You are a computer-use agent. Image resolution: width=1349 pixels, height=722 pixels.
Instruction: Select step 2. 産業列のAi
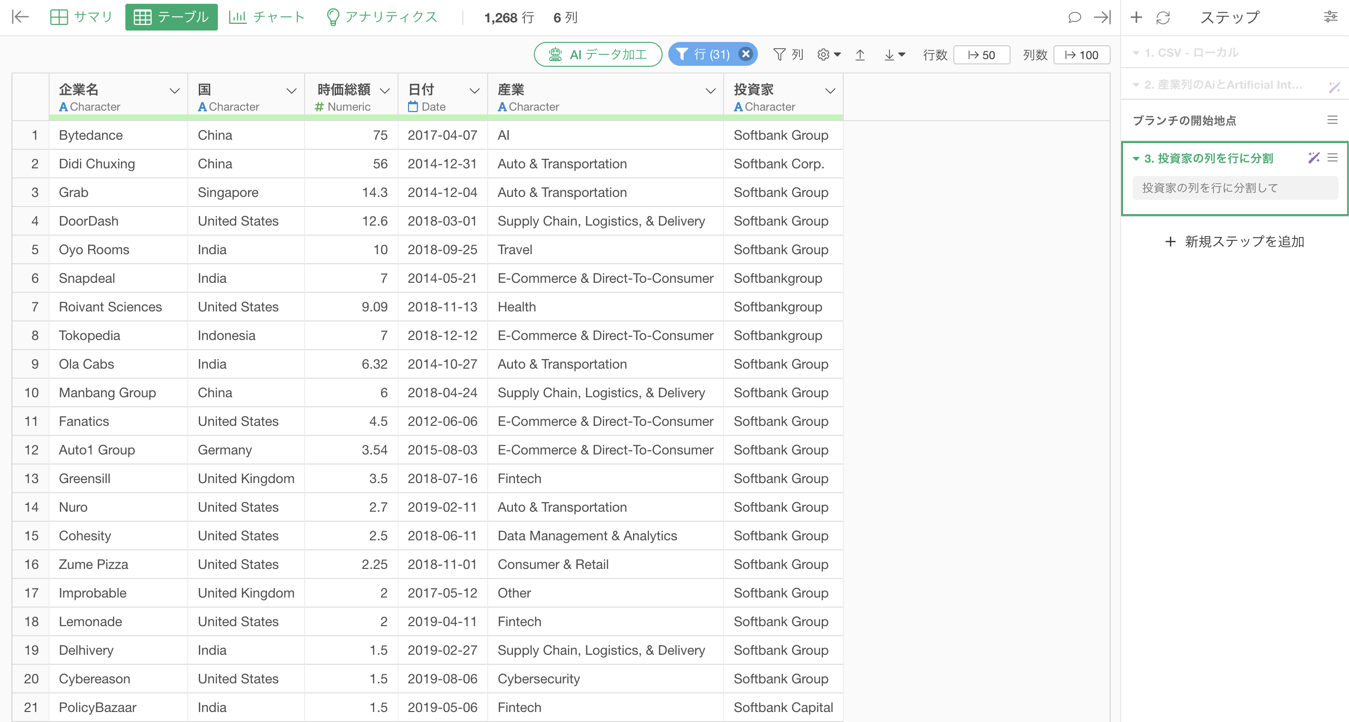point(1223,85)
